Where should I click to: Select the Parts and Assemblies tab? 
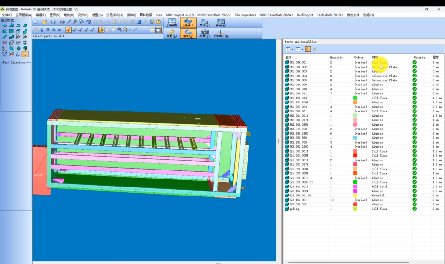point(300,42)
